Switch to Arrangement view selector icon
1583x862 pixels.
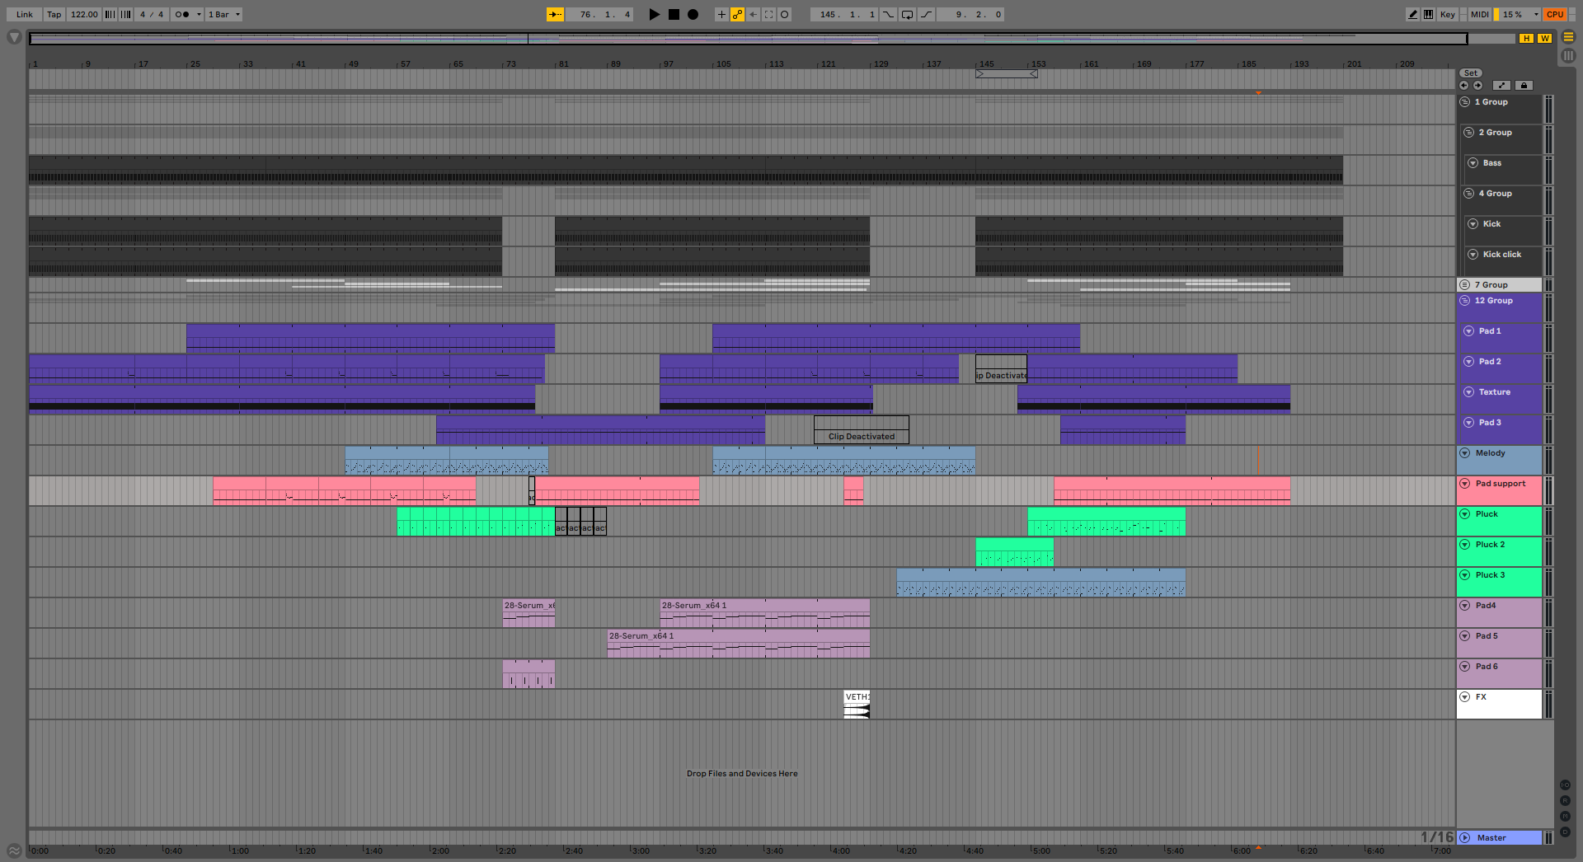(x=1568, y=37)
